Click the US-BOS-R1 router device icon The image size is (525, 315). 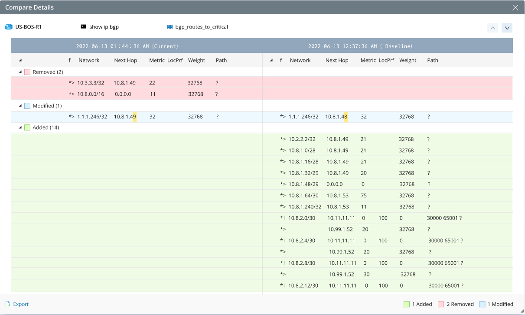[9, 27]
